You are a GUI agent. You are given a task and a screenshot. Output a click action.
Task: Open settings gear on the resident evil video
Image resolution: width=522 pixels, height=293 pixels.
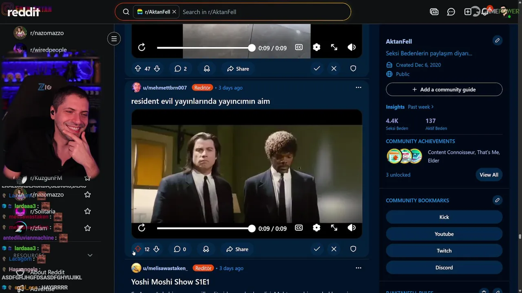click(316, 228)
